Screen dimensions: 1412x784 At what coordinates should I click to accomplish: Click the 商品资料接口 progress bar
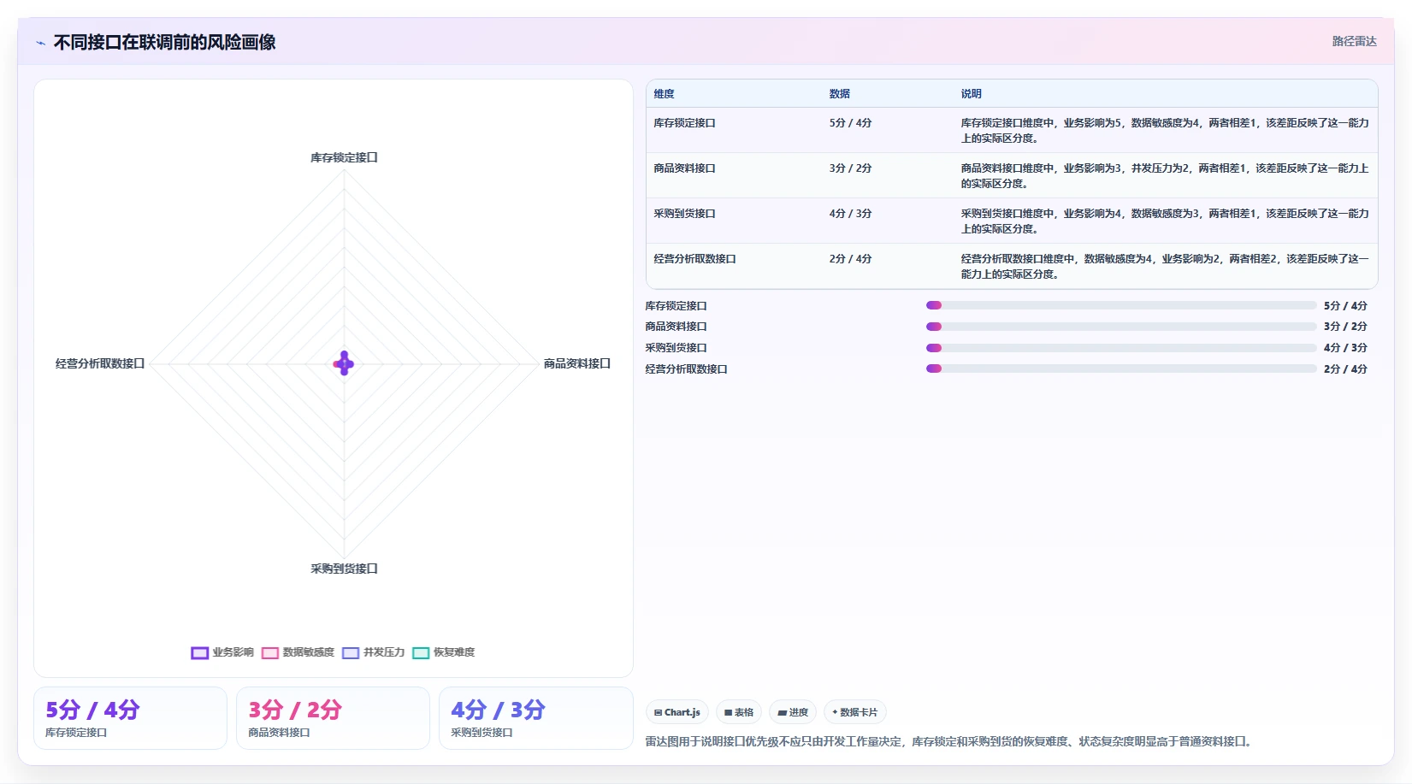[x=1121, y=327]
